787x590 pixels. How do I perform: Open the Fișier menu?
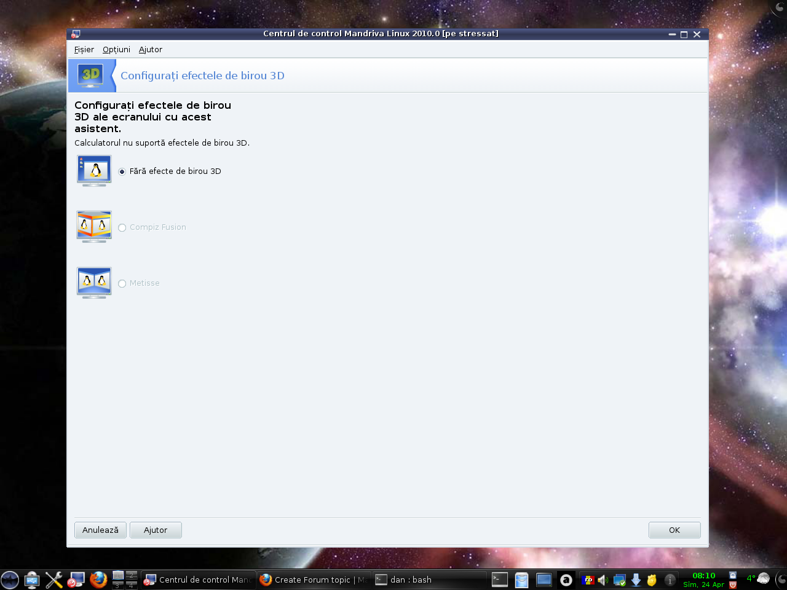84,50
